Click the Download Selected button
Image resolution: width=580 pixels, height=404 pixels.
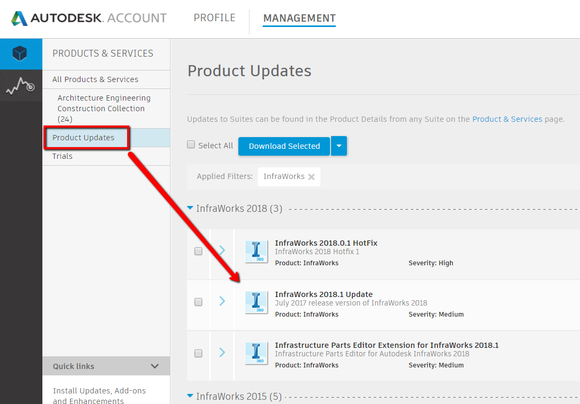(x=284, y=146)
